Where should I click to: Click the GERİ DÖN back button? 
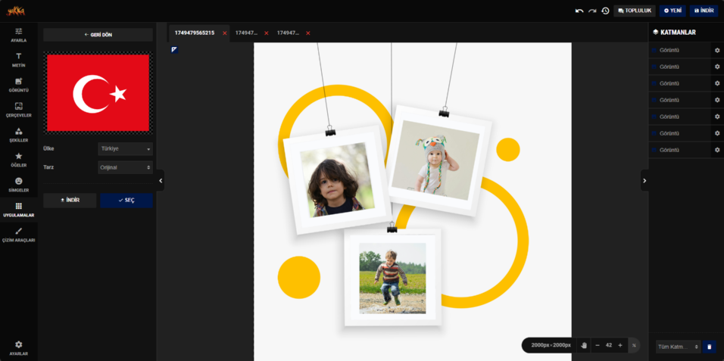click(x=98, y=35)
